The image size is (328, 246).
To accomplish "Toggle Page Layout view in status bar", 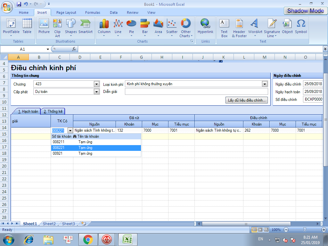I will pos(260,230).
